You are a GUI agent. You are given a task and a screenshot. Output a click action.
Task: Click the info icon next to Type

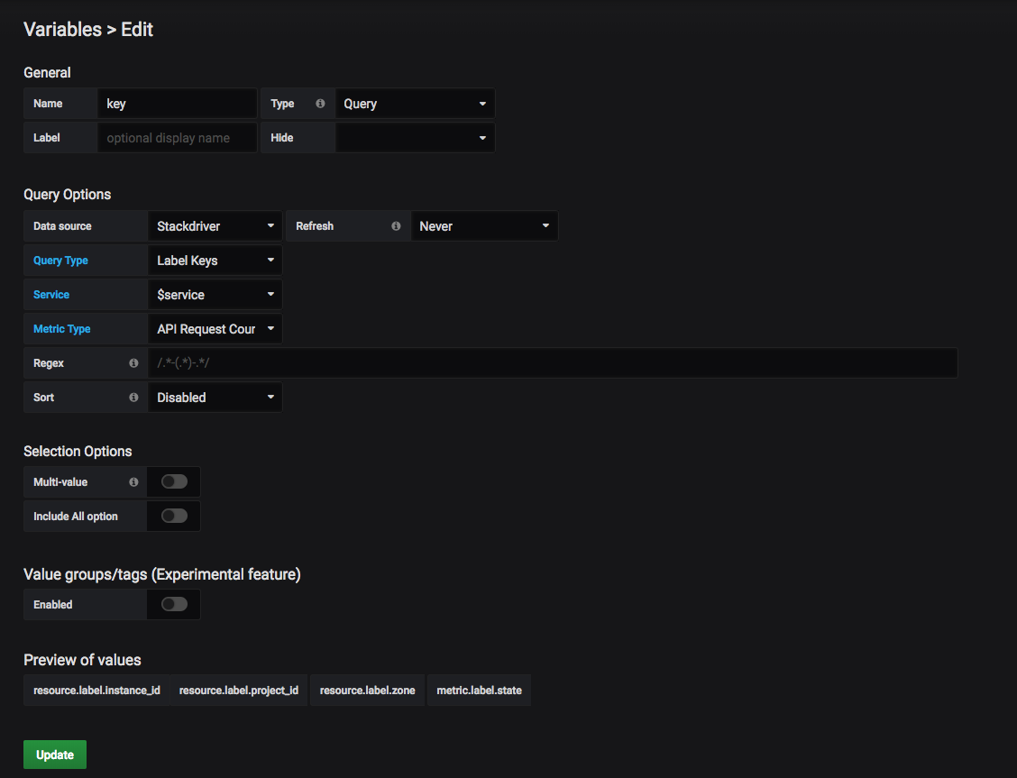[320, 104]
